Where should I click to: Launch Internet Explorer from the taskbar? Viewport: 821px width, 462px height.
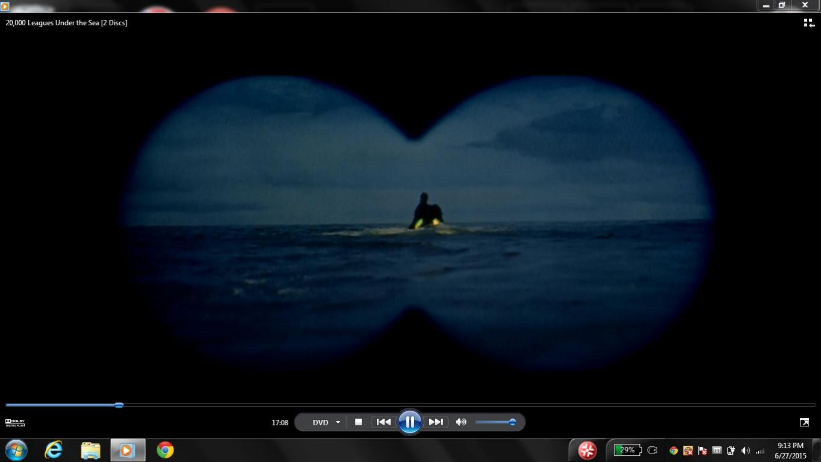(54, 450)
